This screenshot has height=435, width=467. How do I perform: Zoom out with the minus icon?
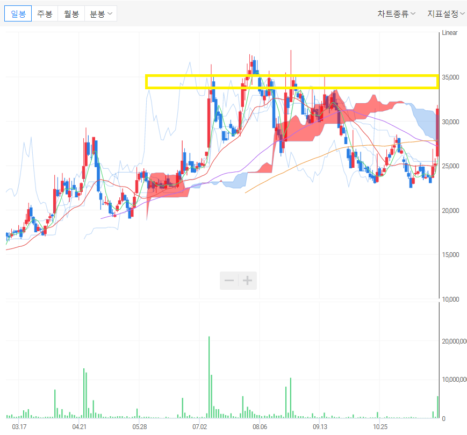[229, 280]
